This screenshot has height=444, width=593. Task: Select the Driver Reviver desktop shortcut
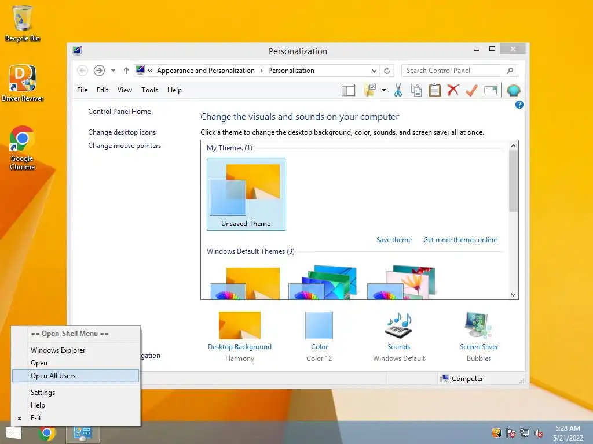pyautogui.click(x=23, y=83)
